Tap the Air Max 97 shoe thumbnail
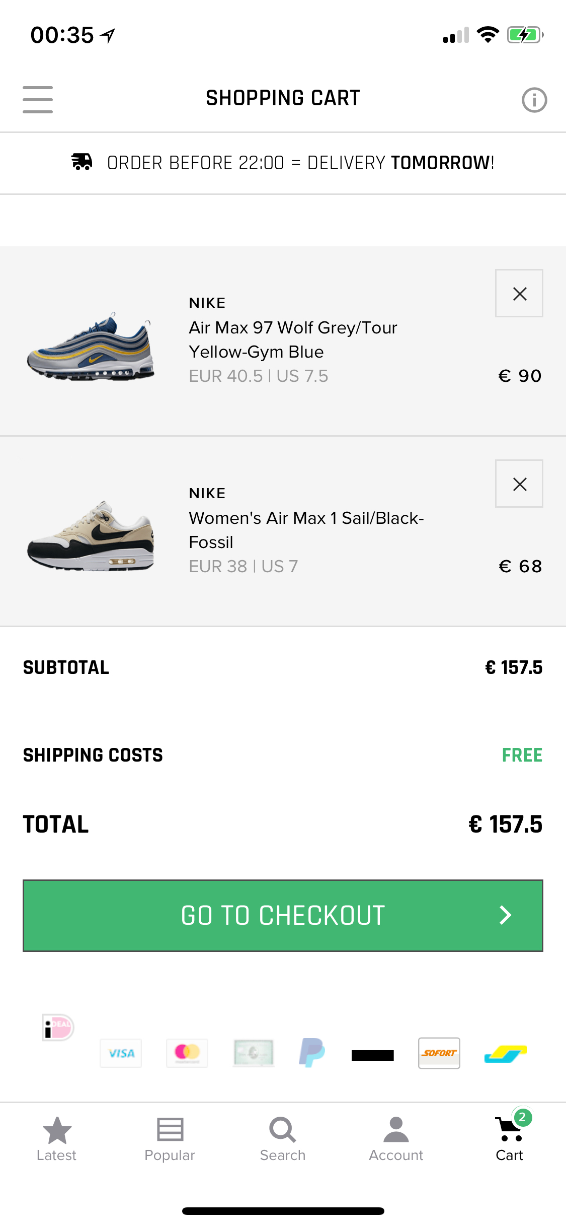The image size is (566, 1227). 91,348
